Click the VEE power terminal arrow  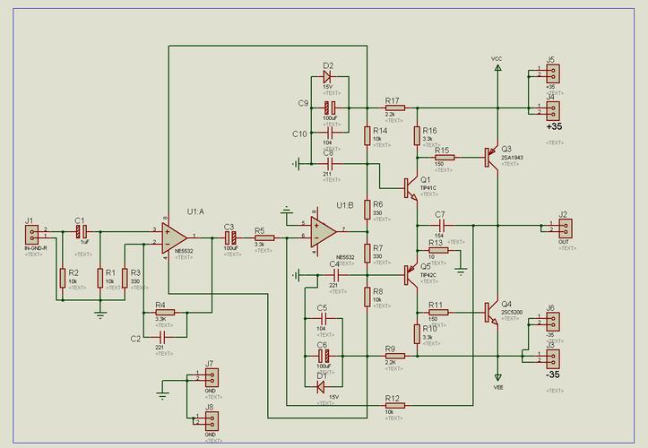497,377
